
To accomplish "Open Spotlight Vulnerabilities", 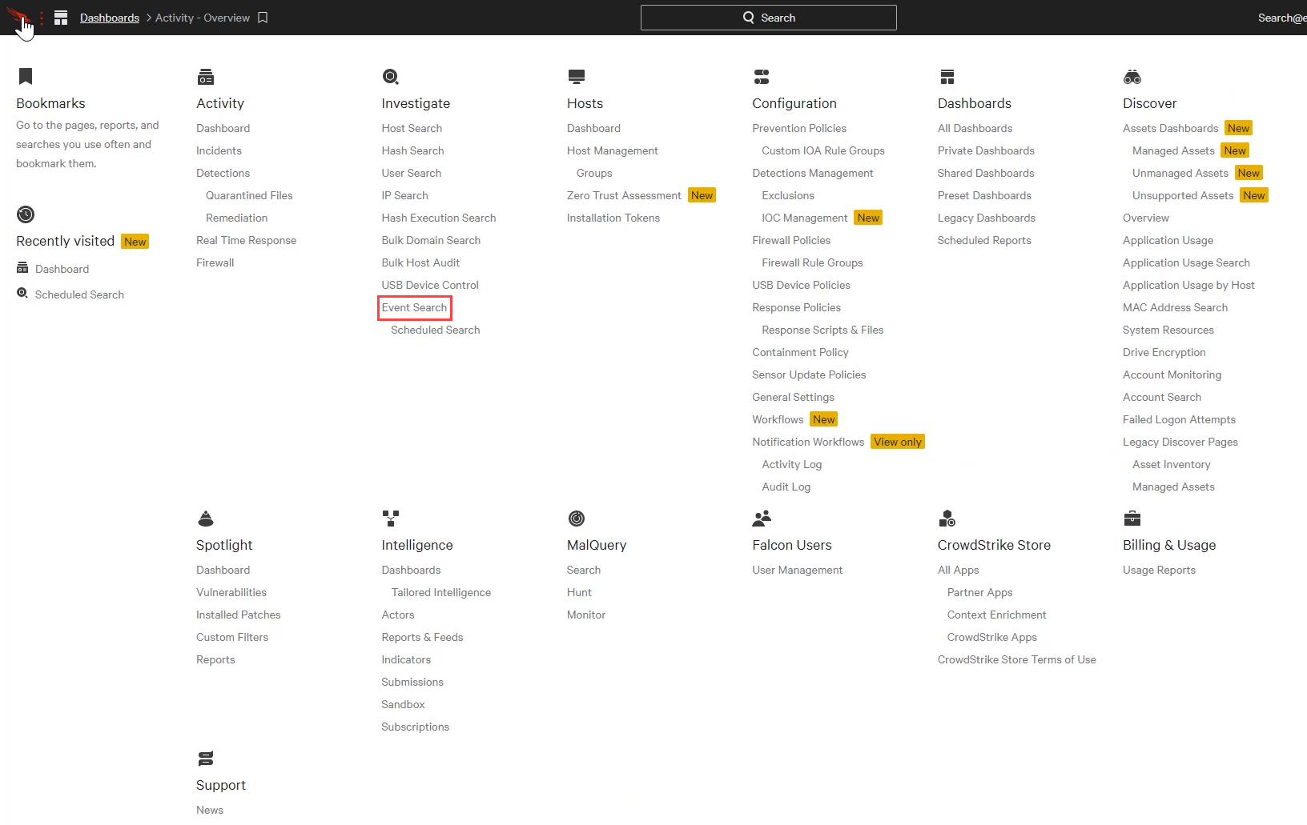I will click(231, 592).
